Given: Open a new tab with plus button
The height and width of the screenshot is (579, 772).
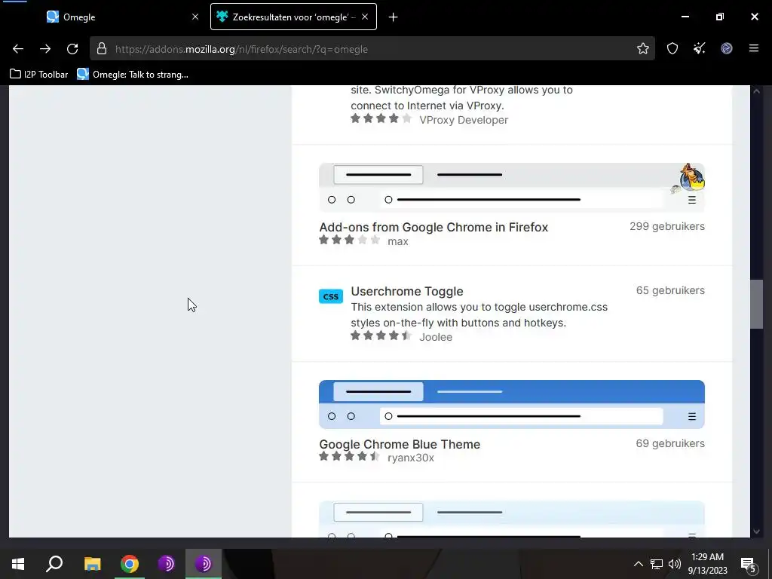Looking at the screenshot, I should tap(393, 17).
